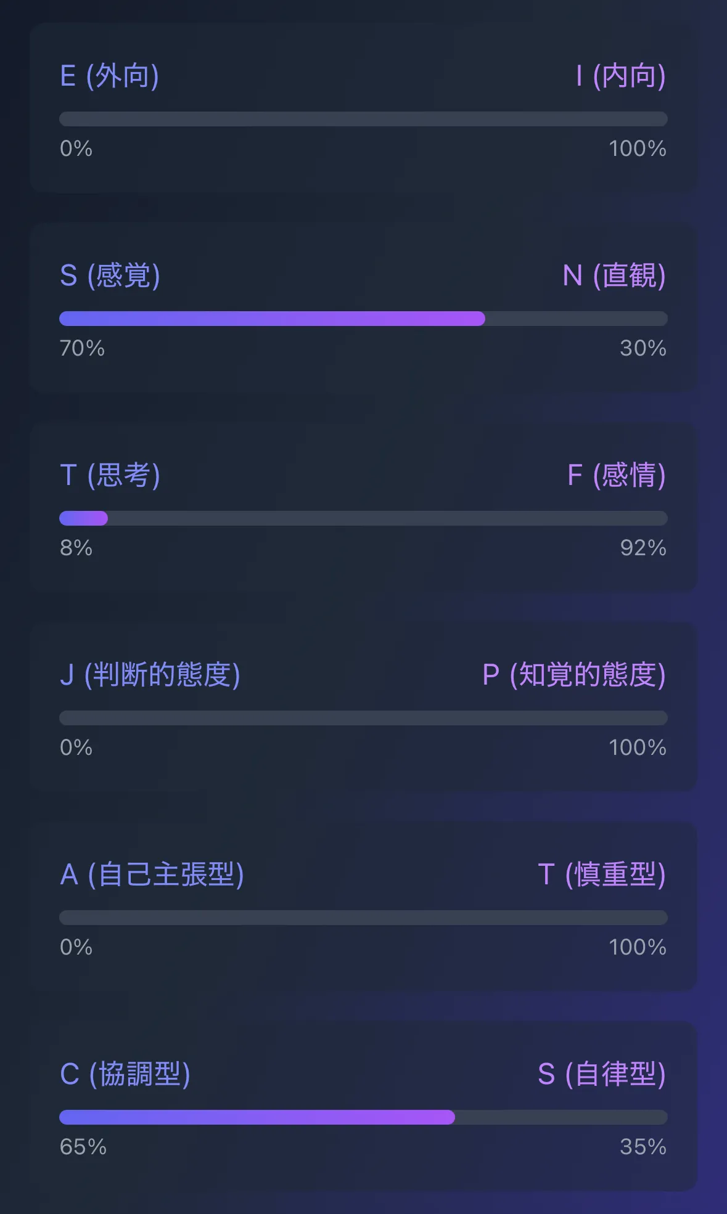
Task: Click the I (内向) label
Action: [x=620, y=76]
